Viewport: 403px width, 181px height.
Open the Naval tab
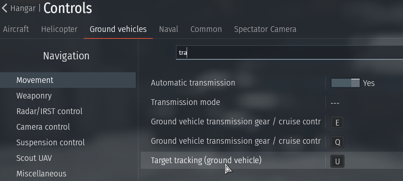tap(168, 29)
